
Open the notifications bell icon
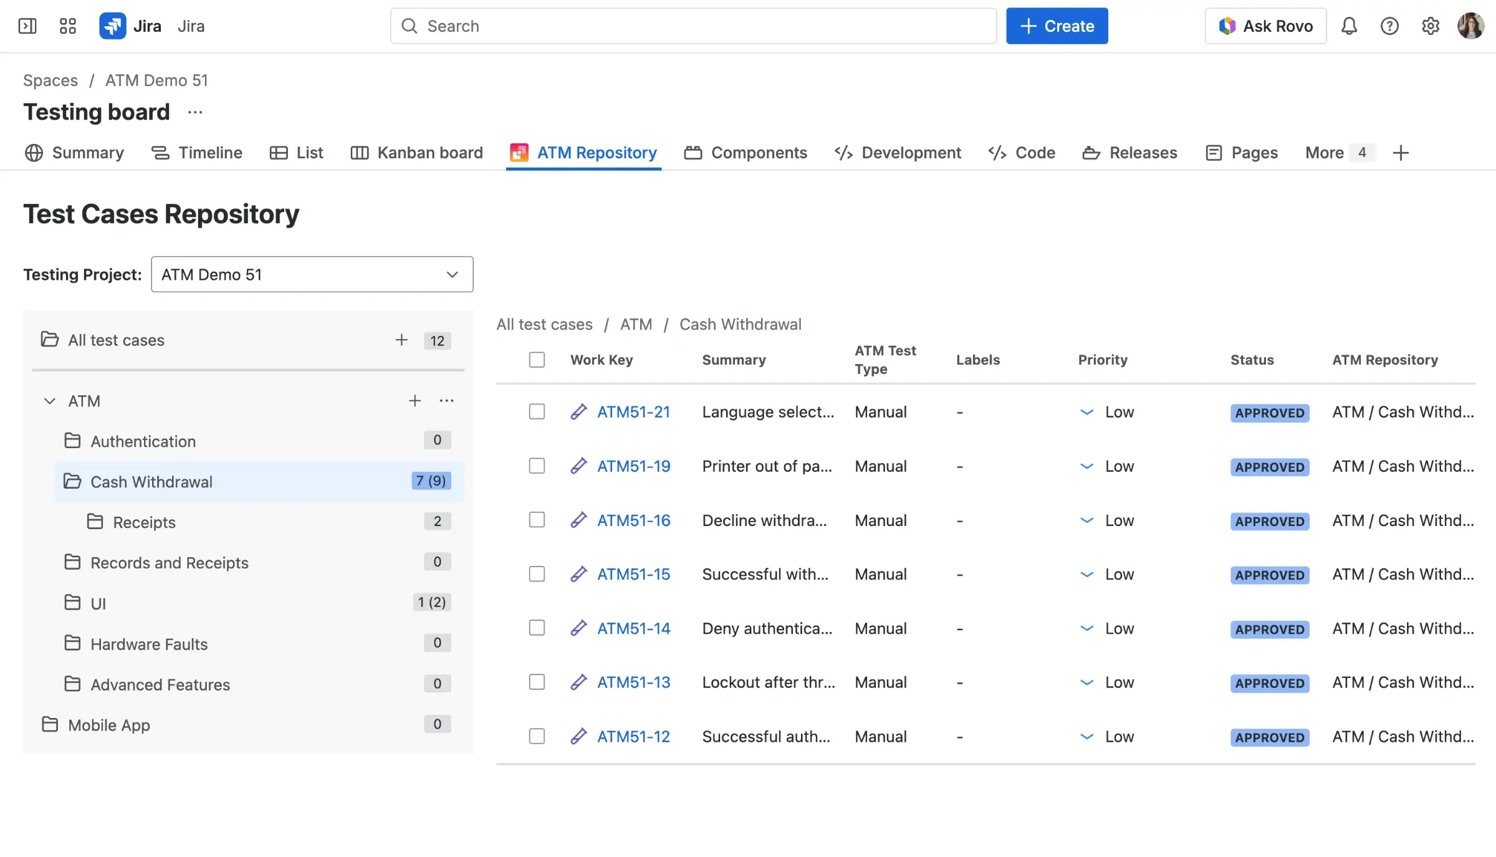pyautogui.click(x=1349, y=26)
